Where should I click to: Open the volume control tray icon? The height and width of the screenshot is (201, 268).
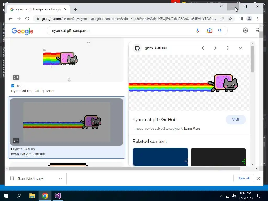point(234,196)
